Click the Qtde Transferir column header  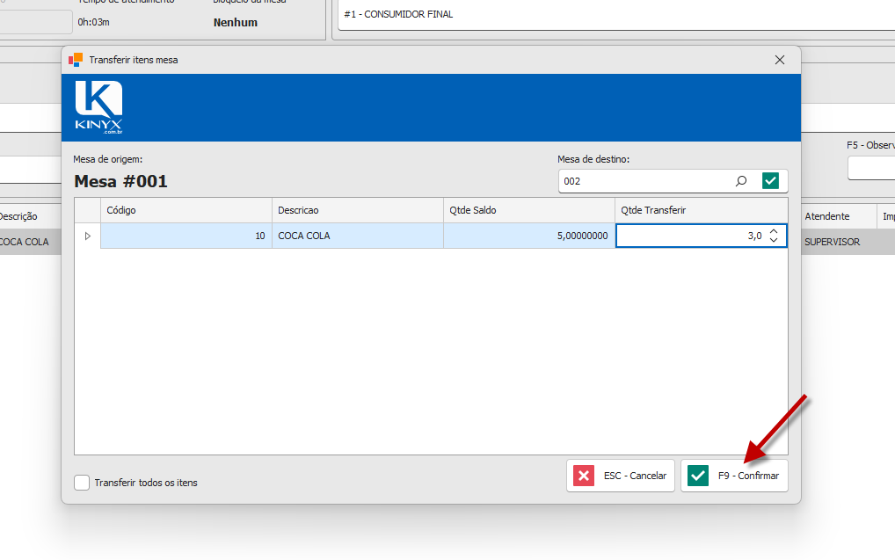click(x=702, y=210)
